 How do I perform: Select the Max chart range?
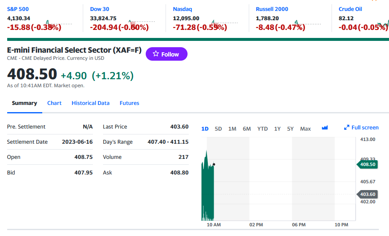tap(305, 129)
